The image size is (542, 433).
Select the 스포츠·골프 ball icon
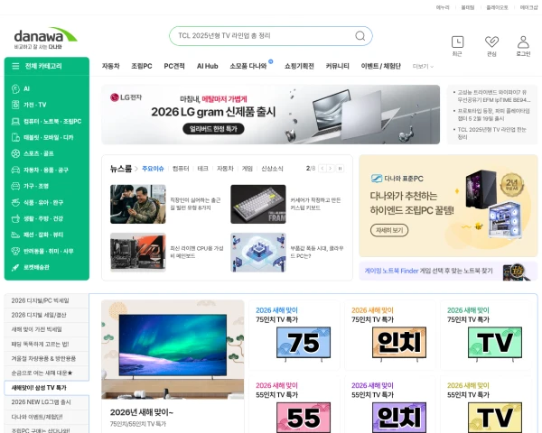point(15,153)
